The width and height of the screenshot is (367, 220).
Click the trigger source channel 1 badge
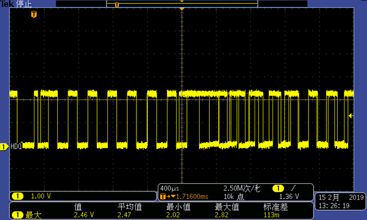click(278, 188)
